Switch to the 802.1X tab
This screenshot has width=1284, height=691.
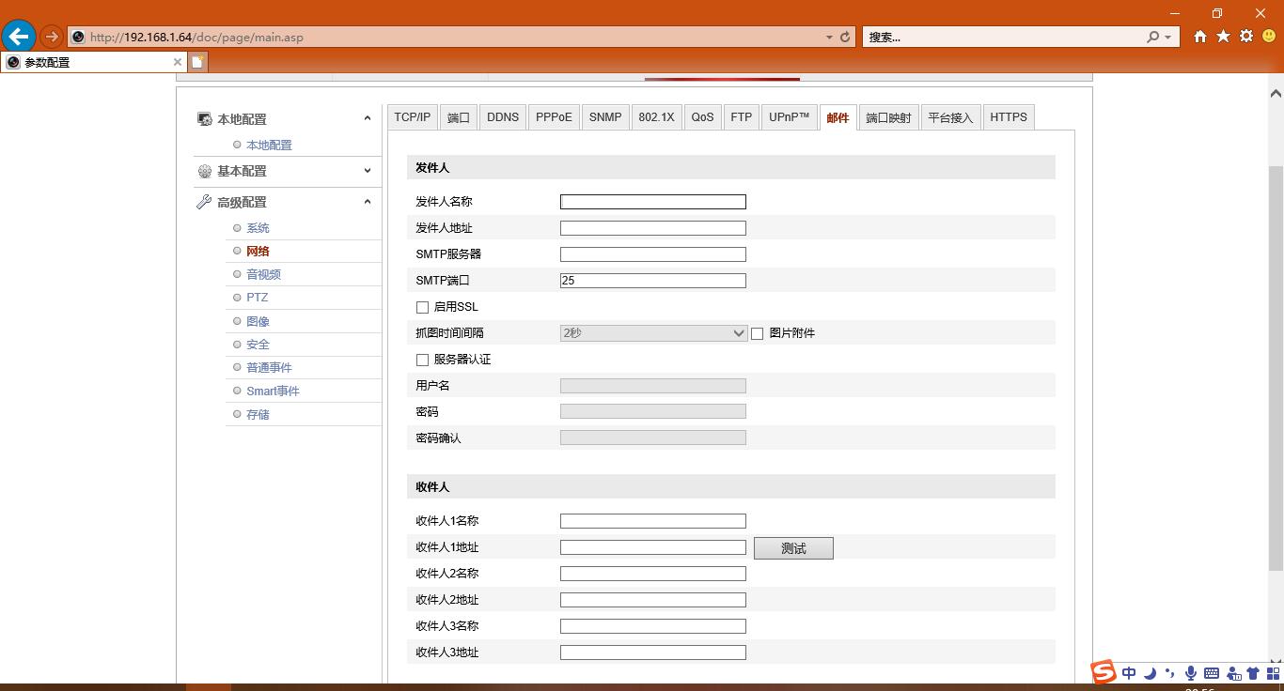click(x=656, y=117)
